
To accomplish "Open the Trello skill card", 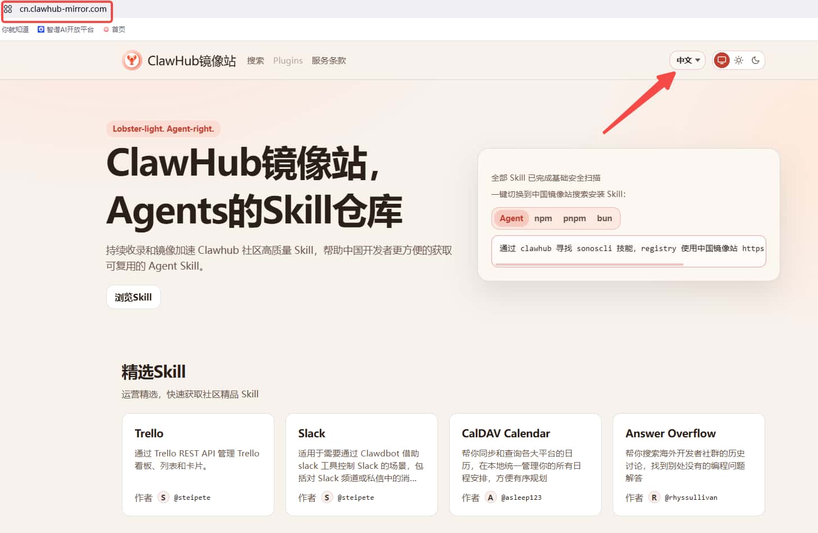I will tap(198, 464).
